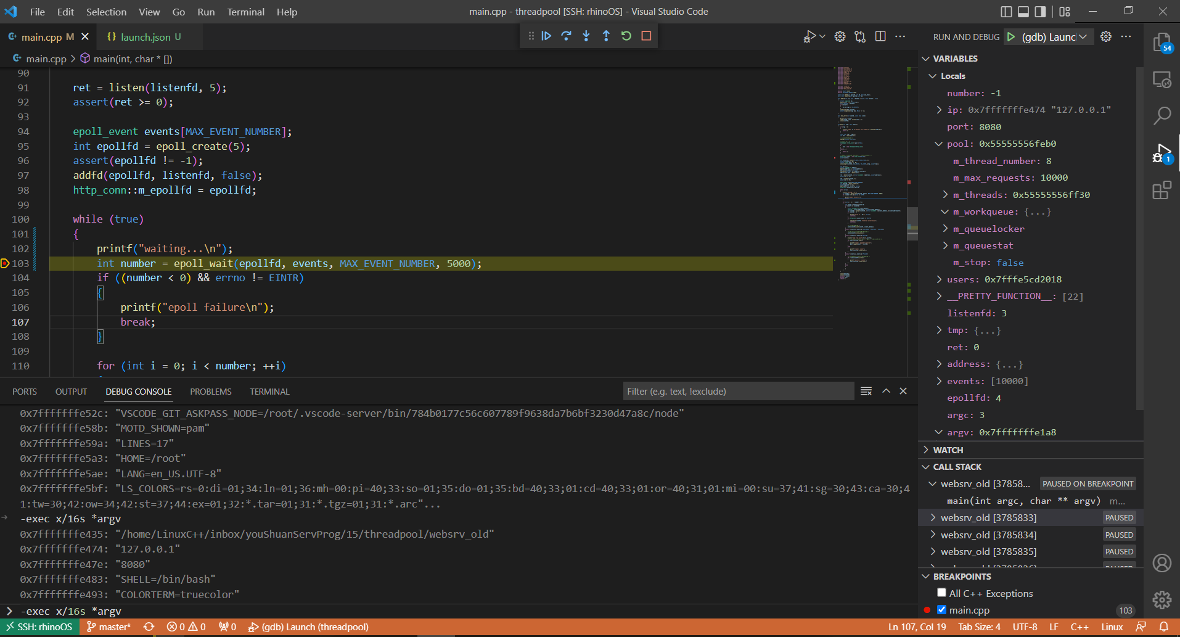Expand the WATCH section
1180x637 pixels.
925,450
